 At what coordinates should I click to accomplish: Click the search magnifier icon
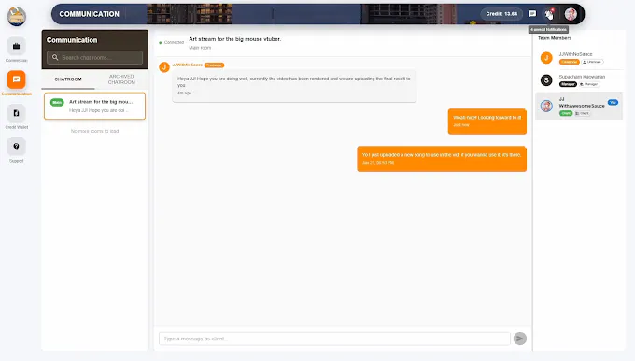(x=55, y=58)
